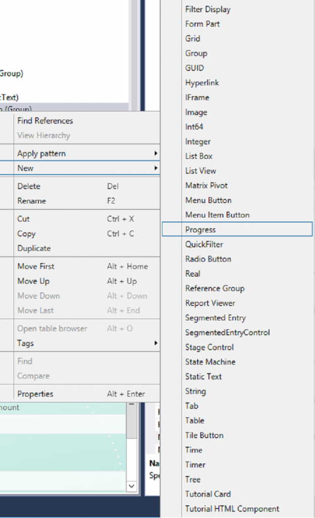Select the Static Text control type
Viewport: 315px width, 518px height.
(x=204, y=376)
